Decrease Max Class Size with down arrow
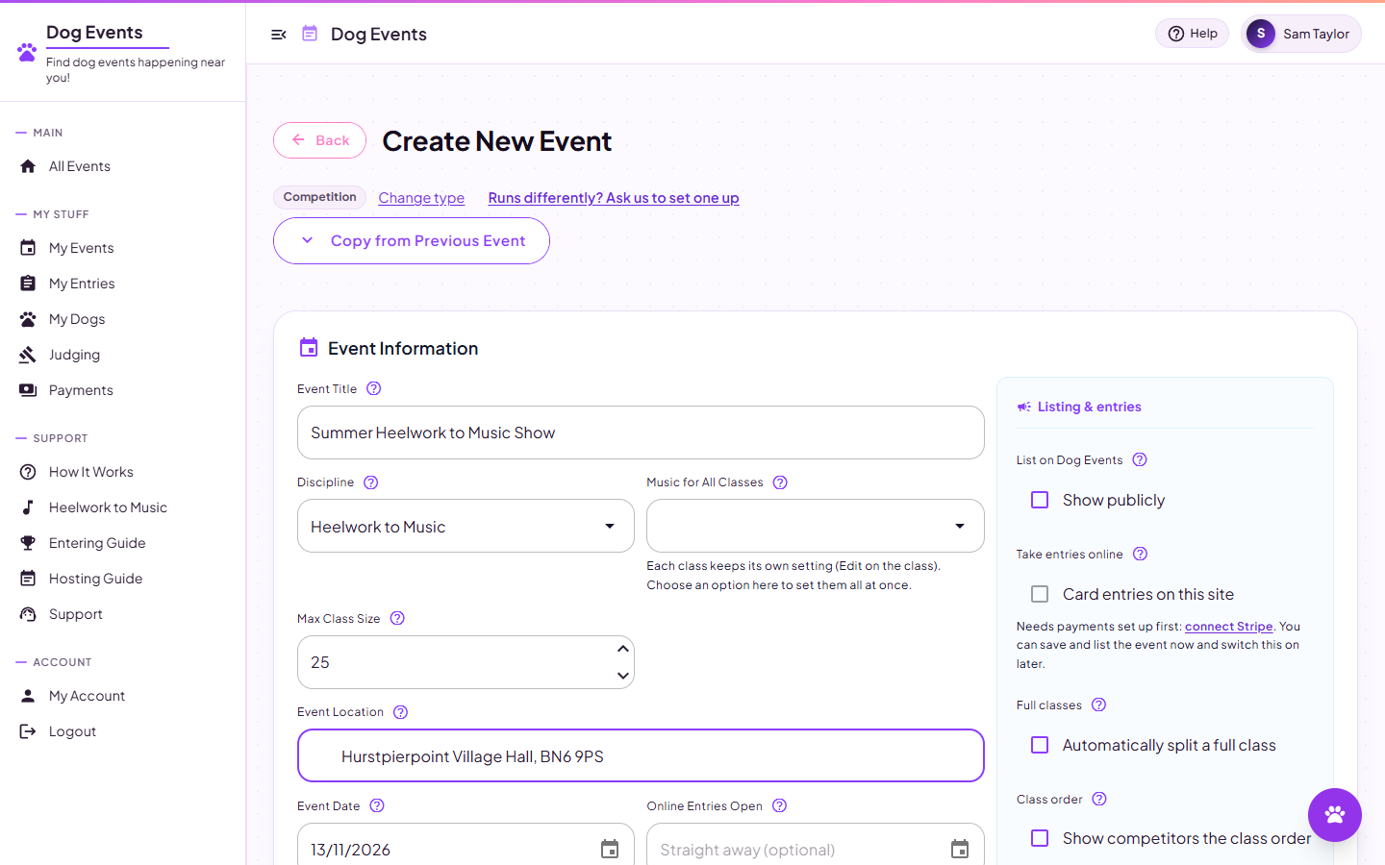Viewport: 1385px width, 865px height. (623, 676)
